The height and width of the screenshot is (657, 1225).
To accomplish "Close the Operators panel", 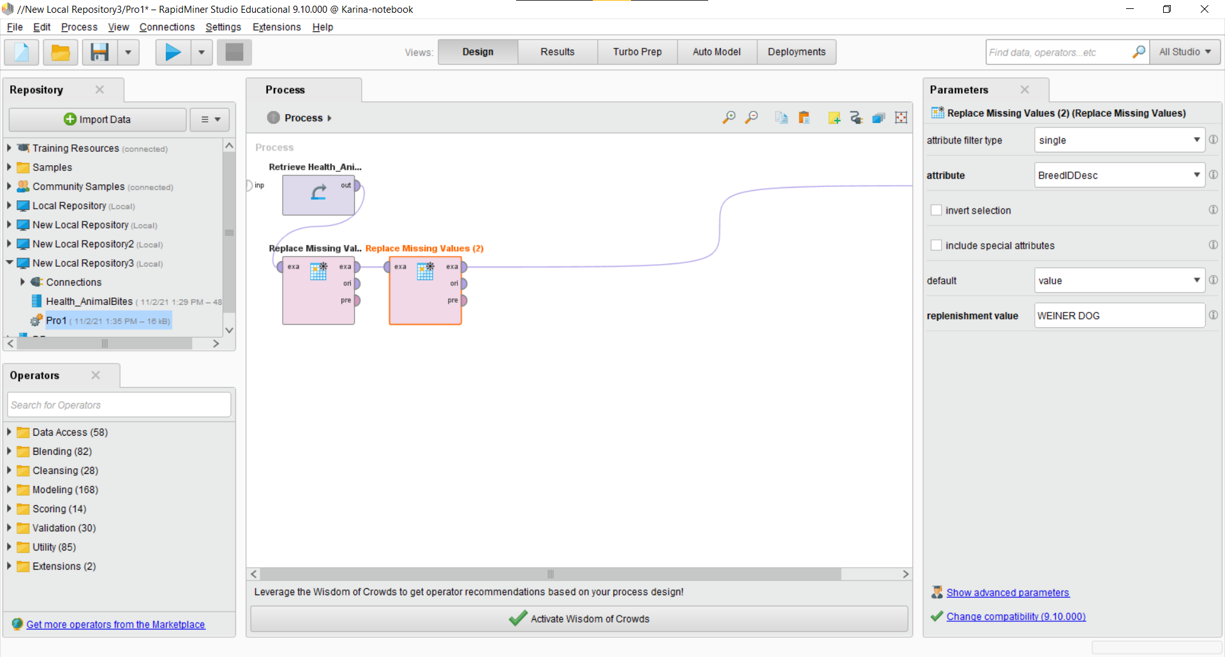I will click(x=96, y=375).
